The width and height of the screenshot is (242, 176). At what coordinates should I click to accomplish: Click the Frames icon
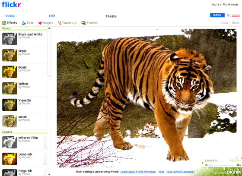click(x=84, y=23)
